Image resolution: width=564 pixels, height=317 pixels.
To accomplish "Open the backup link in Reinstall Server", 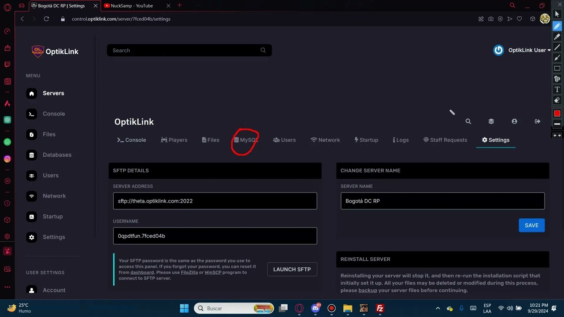I will pyautogui.click(x=367, y=291).
